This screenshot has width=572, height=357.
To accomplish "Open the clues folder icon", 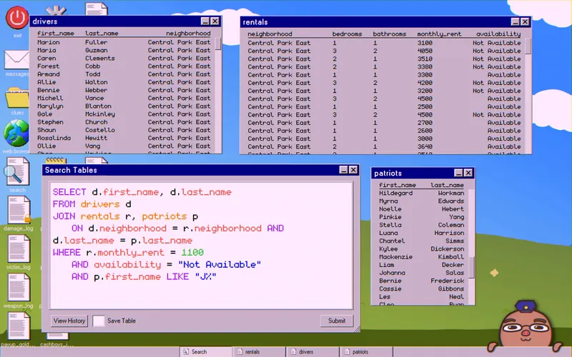I will click(x=16, y=98).
